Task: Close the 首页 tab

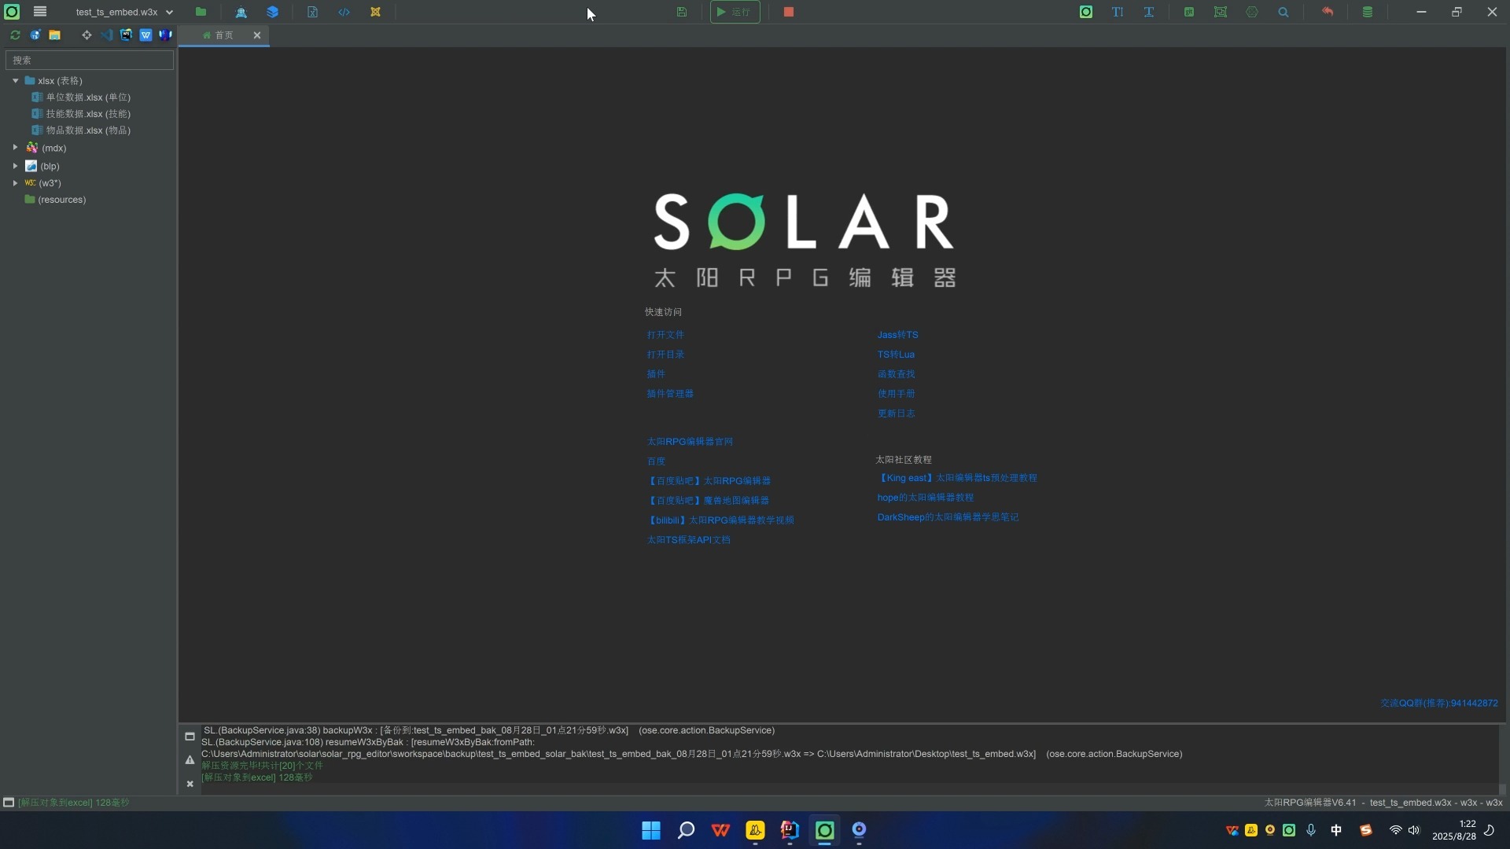Action: (256, 35)
